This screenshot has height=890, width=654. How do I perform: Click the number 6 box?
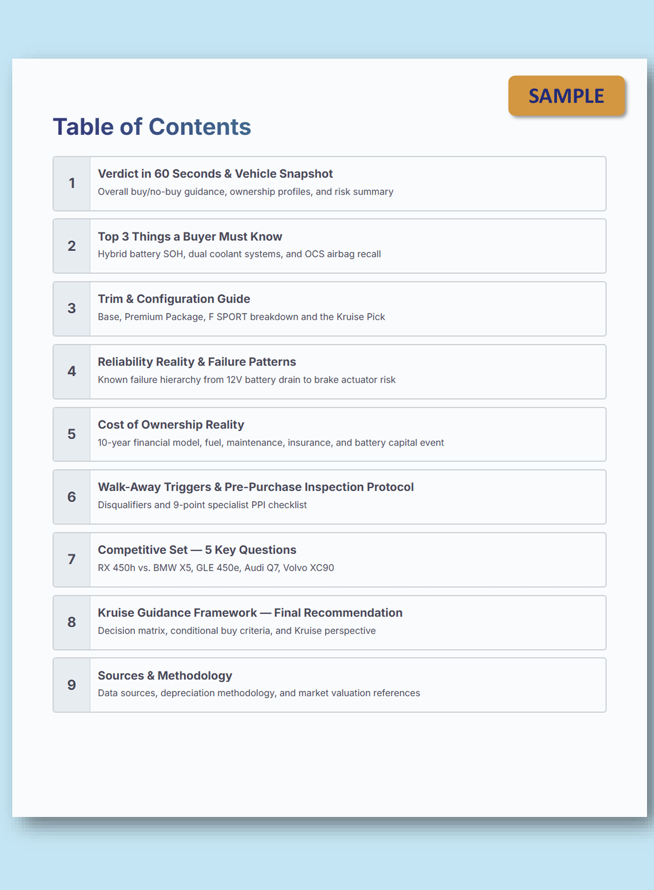click(72, 497)
